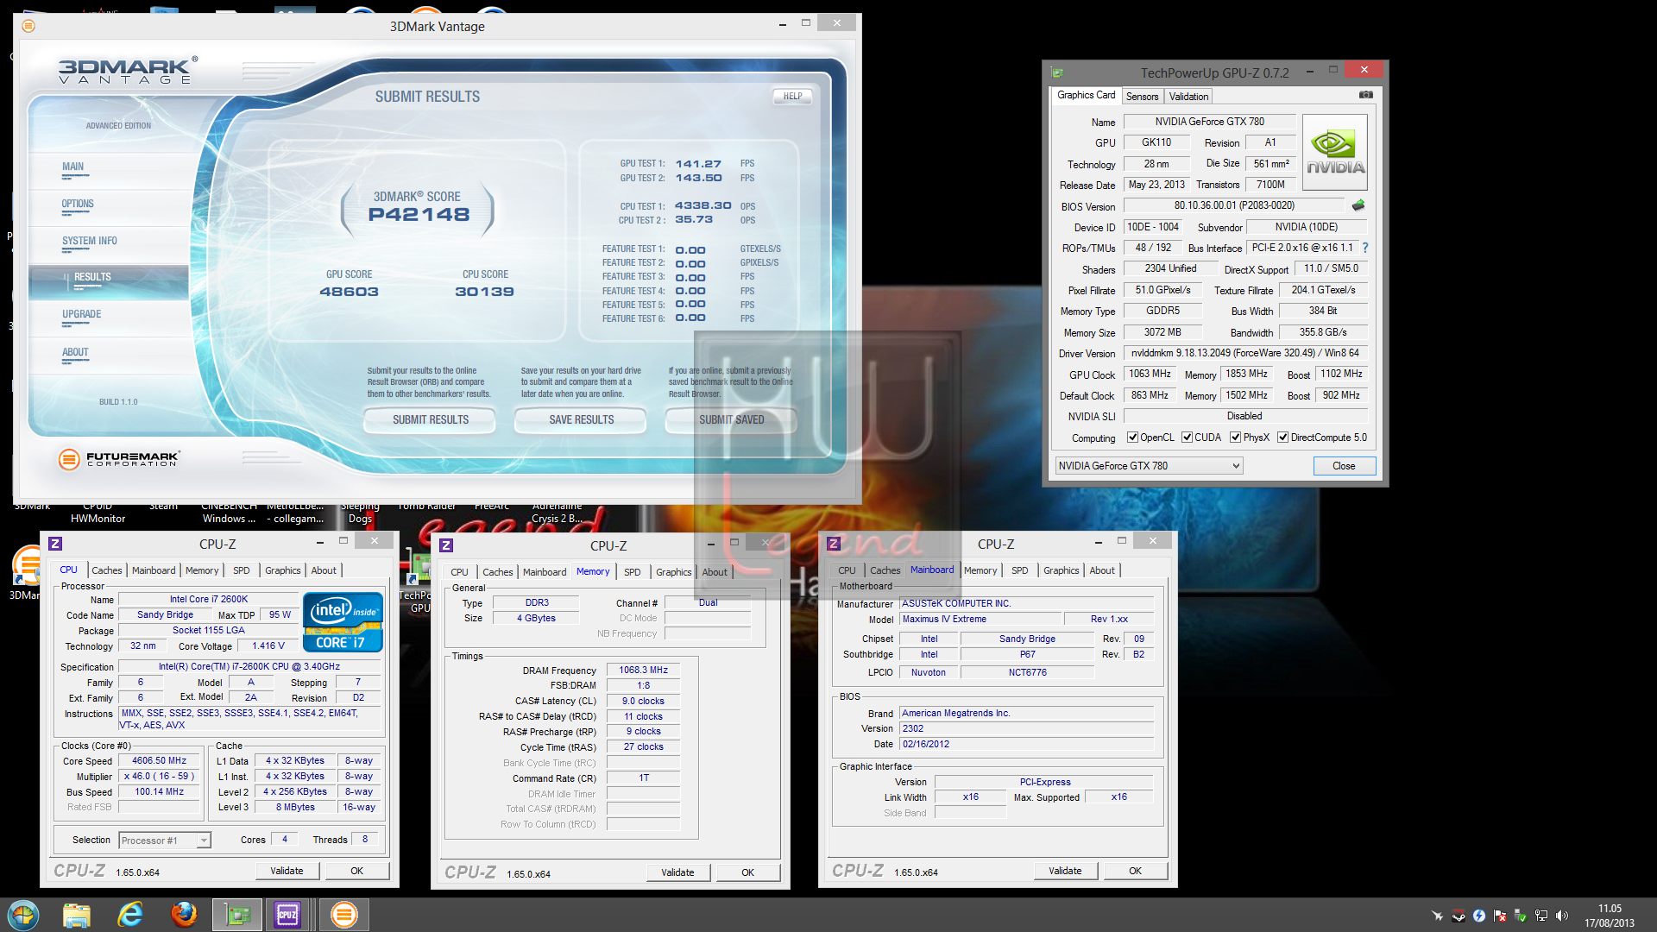Image resolution: width=1657 pixels, height=932 pixels.
Task: Launch Firefox from the taskbar
Action: pyautogui.click(x=184, y=915)
